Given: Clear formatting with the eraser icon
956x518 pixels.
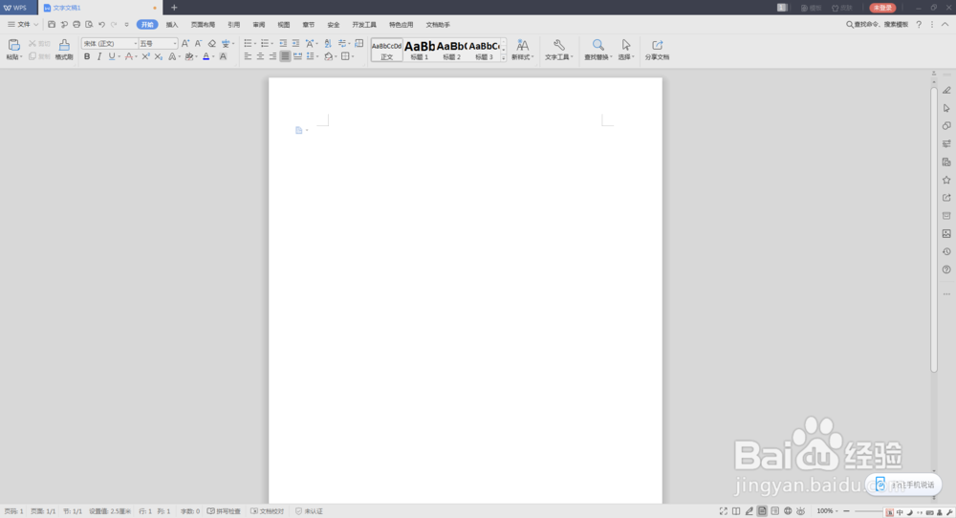Looking at the screenshot, I should pos(211,43).
